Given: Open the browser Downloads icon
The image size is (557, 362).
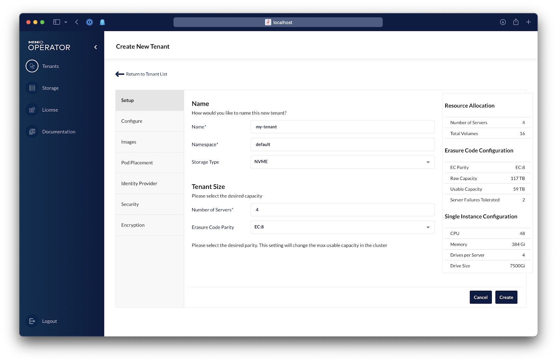Looking at the screenshot, I should (x=502, y=22).
